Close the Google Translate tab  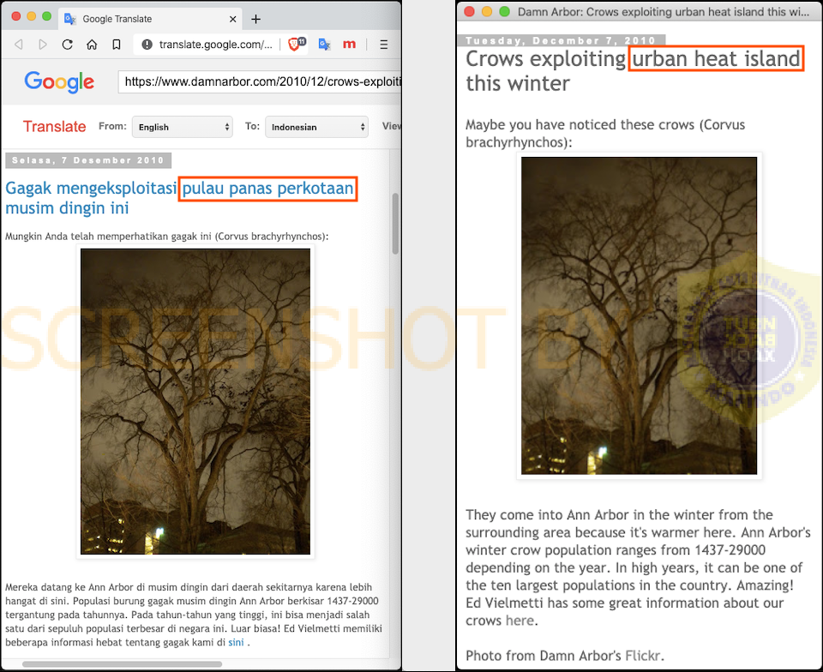pos(232,19)
